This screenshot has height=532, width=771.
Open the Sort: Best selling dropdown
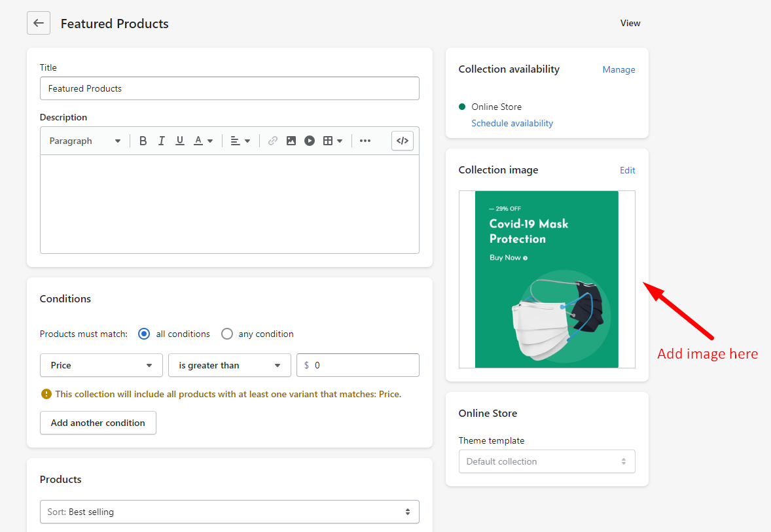(x=230, y=512)
